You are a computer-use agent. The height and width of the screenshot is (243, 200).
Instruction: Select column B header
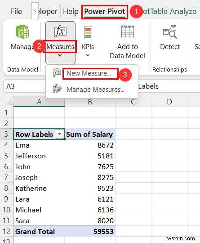pyautogui.click(x=90, y=102)
